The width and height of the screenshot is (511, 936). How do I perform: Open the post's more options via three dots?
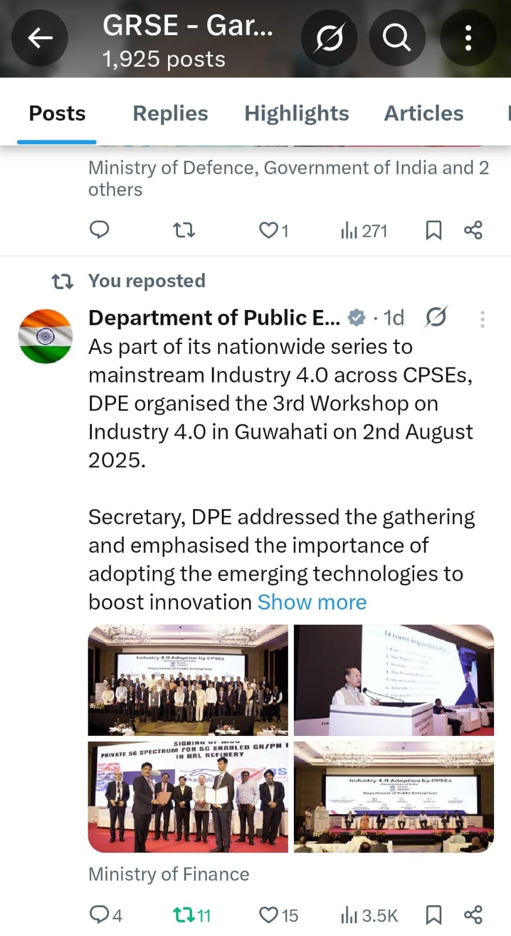482,319
